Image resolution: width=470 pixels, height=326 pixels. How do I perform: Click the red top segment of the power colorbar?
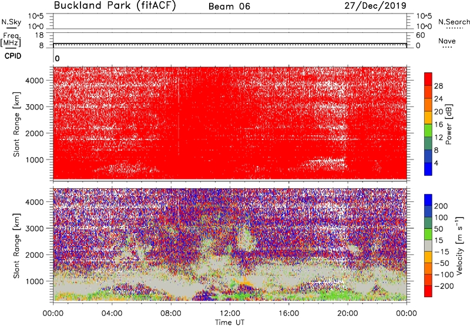click(428, 79)
